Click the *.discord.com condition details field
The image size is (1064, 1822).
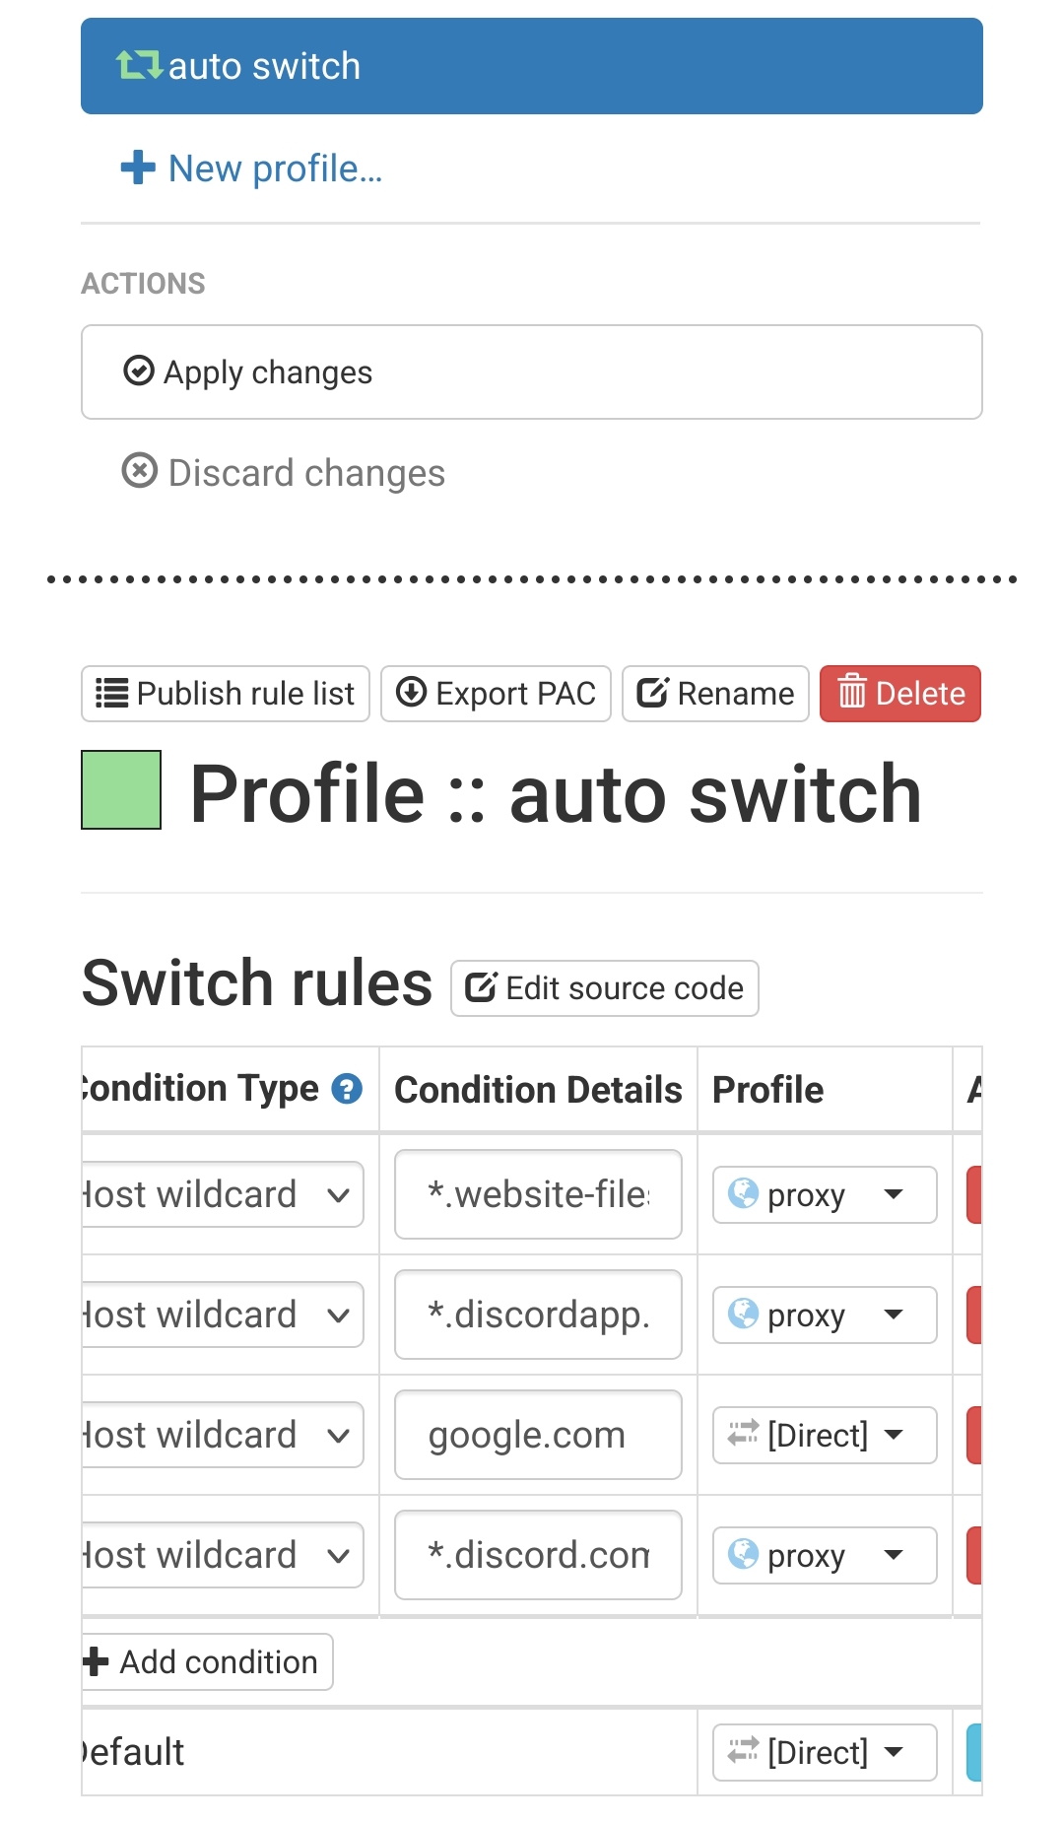tap(538, 1555)
